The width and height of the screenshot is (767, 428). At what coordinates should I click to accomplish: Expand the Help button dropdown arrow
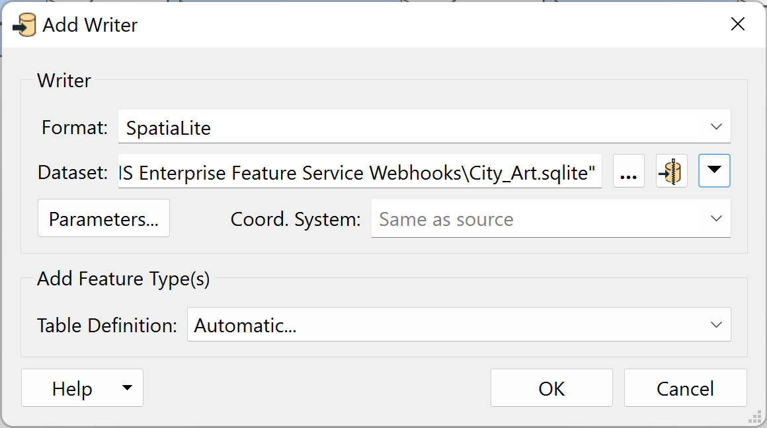[x=128, y=388]
